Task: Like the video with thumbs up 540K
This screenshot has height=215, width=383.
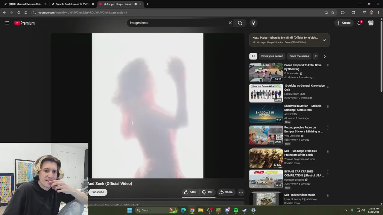Action: coord(190,192)
